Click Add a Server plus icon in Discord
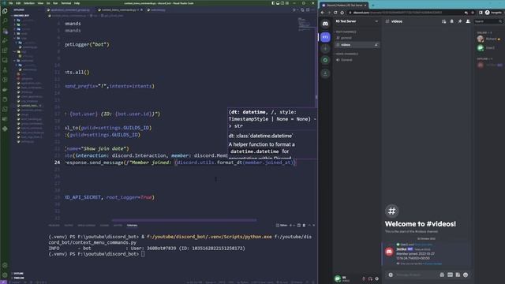 pyautogui.click(x=325, y=49)
